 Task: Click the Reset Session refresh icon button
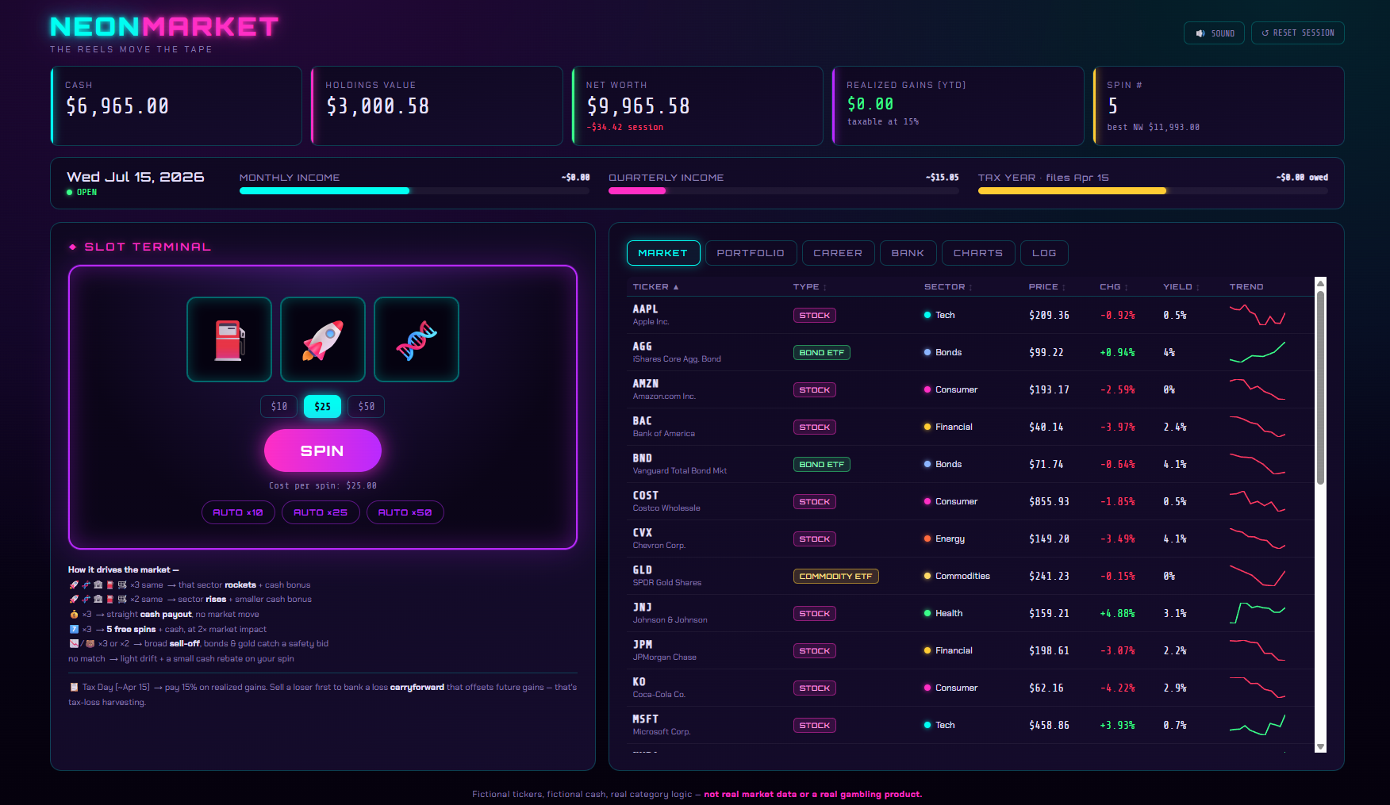click(1298, 33)
